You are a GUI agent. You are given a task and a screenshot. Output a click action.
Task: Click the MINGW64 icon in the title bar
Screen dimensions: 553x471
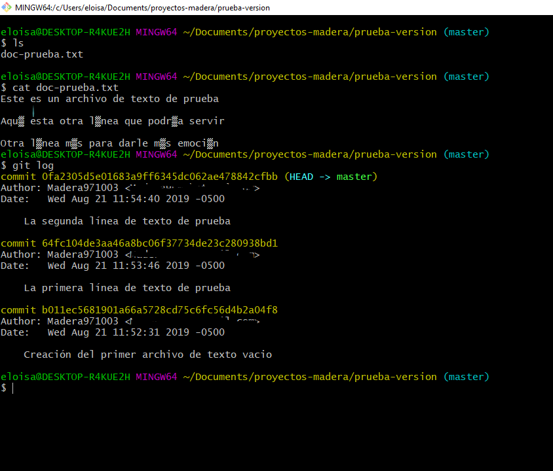pos(7,7)
